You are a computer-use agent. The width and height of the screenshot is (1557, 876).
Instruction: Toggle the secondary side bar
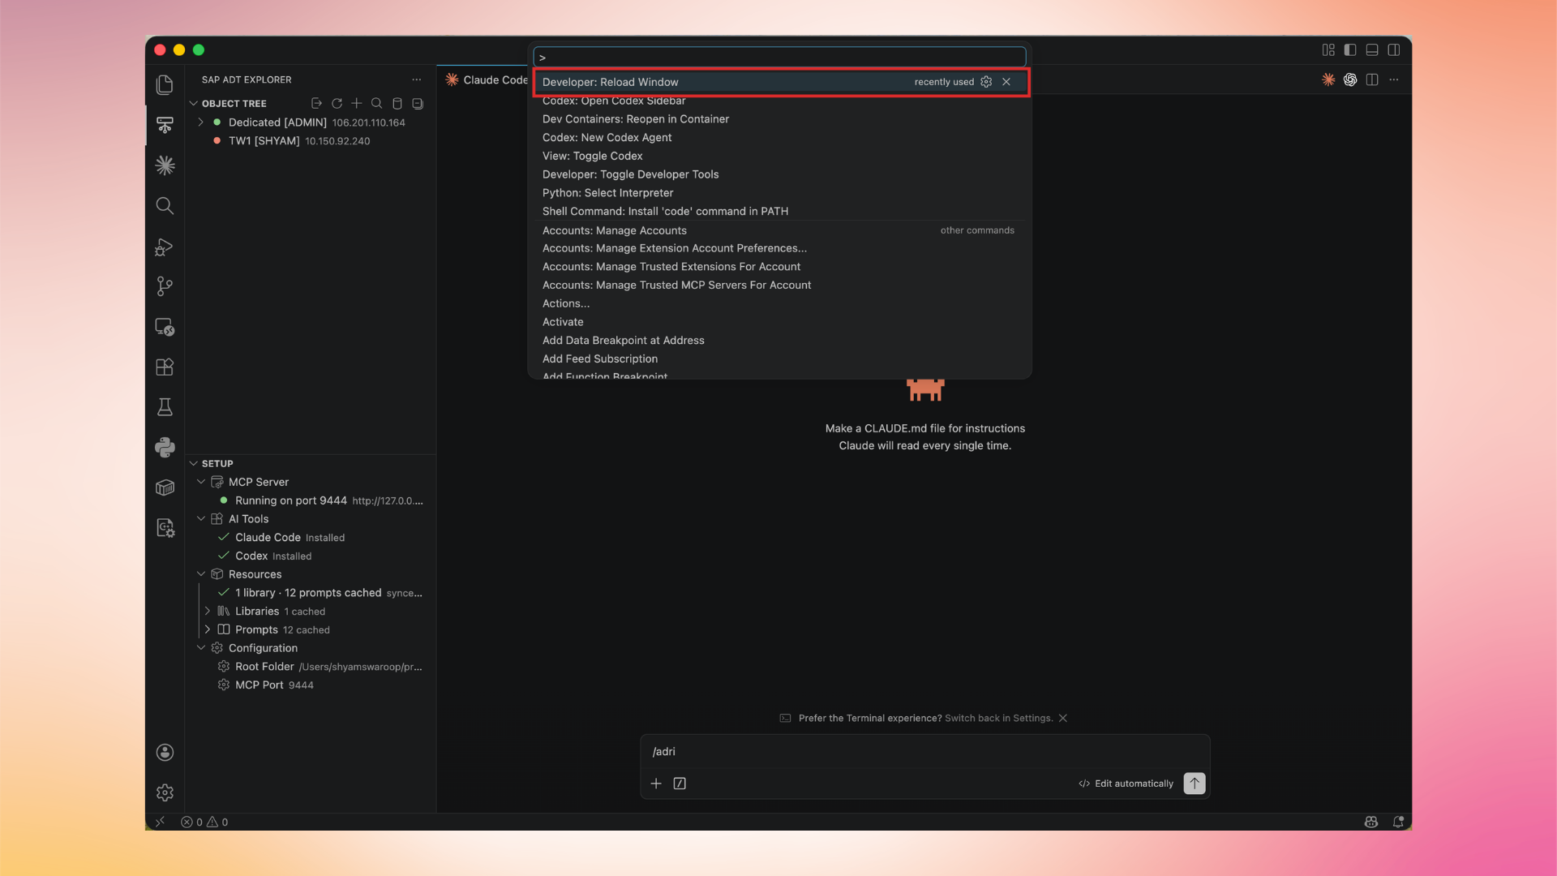(1393, 49)
